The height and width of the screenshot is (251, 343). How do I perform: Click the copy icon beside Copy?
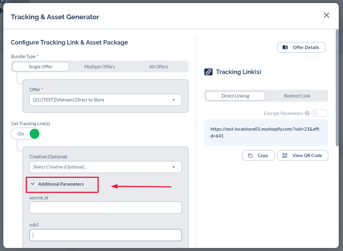point(250,156)
